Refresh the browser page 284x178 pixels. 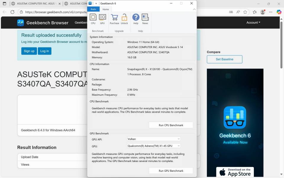[x=12, y=12]
